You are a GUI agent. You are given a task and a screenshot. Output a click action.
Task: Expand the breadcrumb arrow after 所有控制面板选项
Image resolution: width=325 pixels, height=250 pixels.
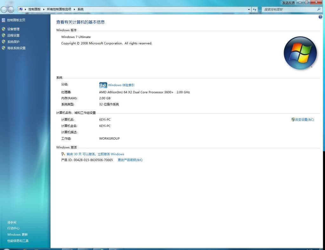pos(74,9)
